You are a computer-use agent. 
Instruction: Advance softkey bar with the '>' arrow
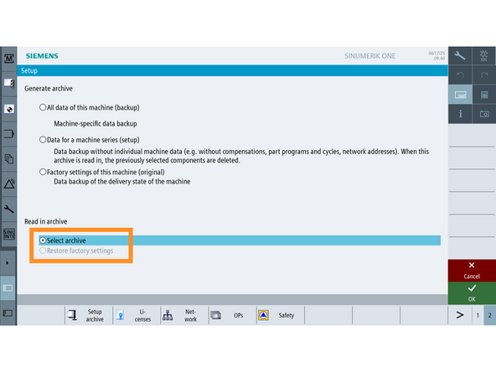tap(460, 315)
